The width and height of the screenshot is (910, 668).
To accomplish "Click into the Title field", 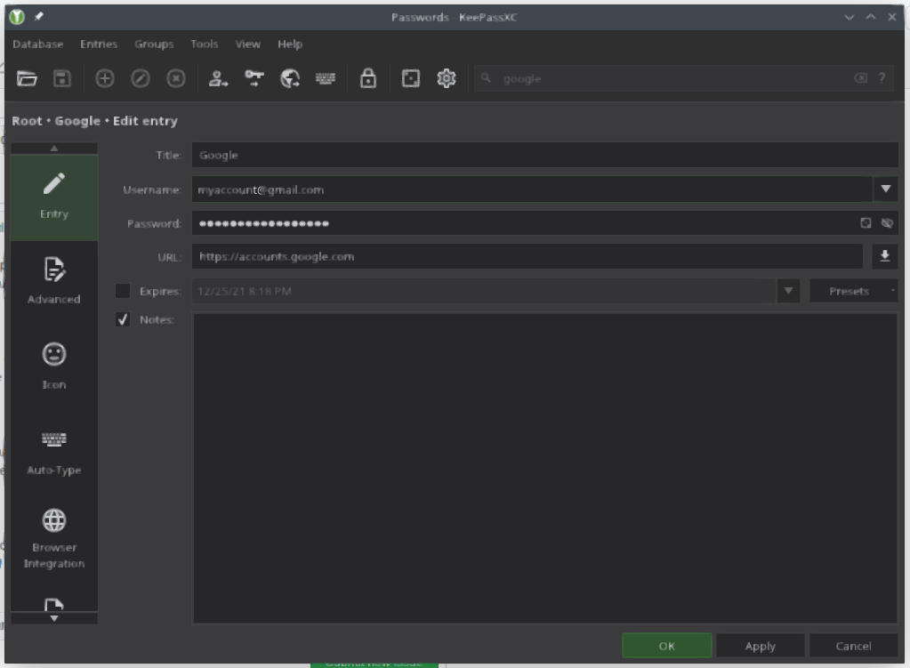I will tap(544, 155).
